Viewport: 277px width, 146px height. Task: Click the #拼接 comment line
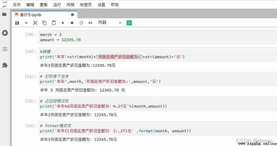tap(45, 51)
